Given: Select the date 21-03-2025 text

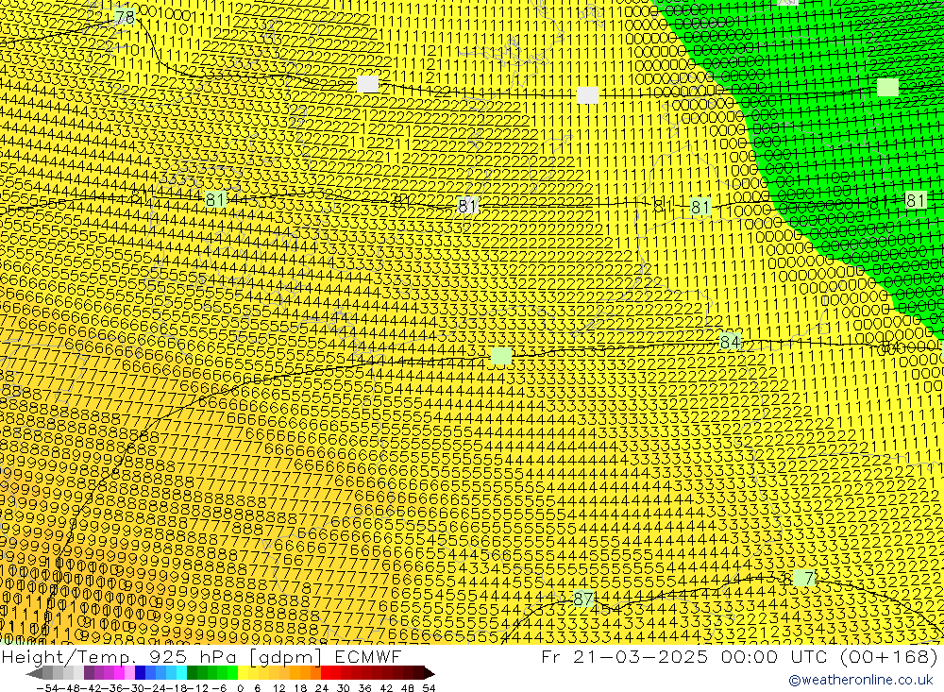Looking at the screenshot, I should point(640,657).
